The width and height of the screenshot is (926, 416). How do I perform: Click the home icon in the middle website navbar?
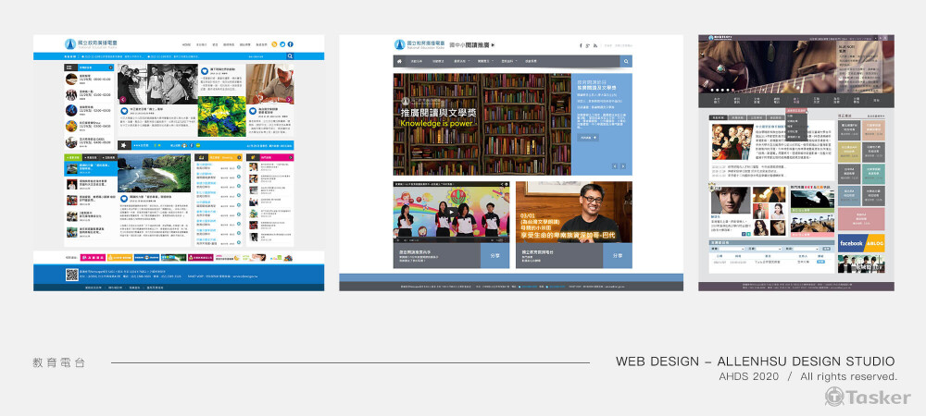[x=399, y=61]
